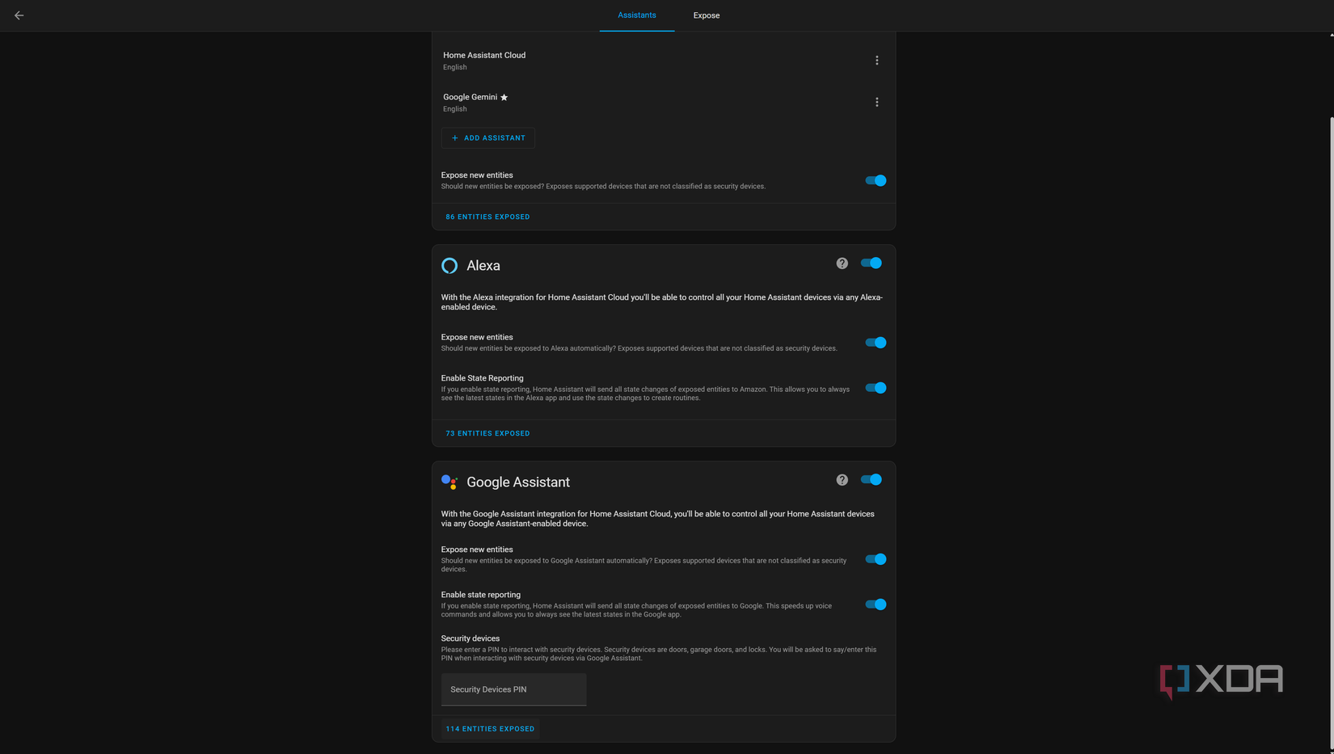This screenshot has width=1334, height=754.
Task: Click the star next to Google Gemini
Action: [504, 97]
